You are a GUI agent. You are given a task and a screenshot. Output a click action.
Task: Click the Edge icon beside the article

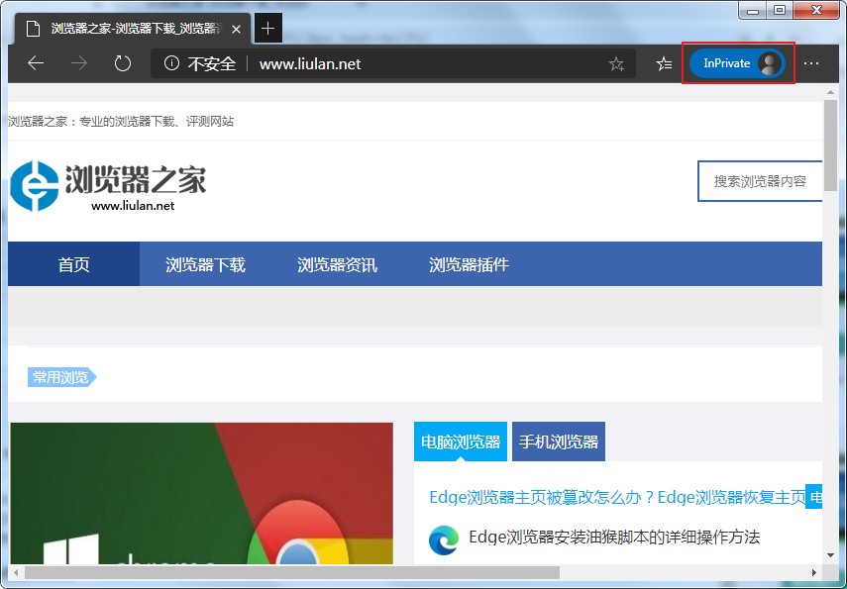pyautogui.click(x=443, y=540)
